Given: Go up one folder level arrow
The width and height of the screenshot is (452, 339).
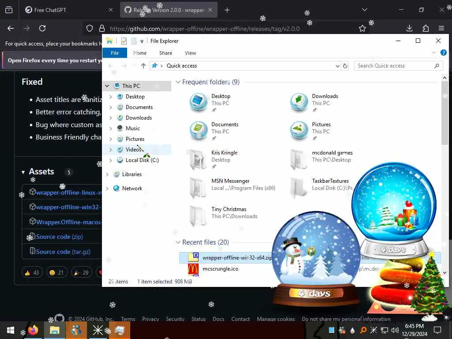Looking at the screenshot, I should (143, 66).
